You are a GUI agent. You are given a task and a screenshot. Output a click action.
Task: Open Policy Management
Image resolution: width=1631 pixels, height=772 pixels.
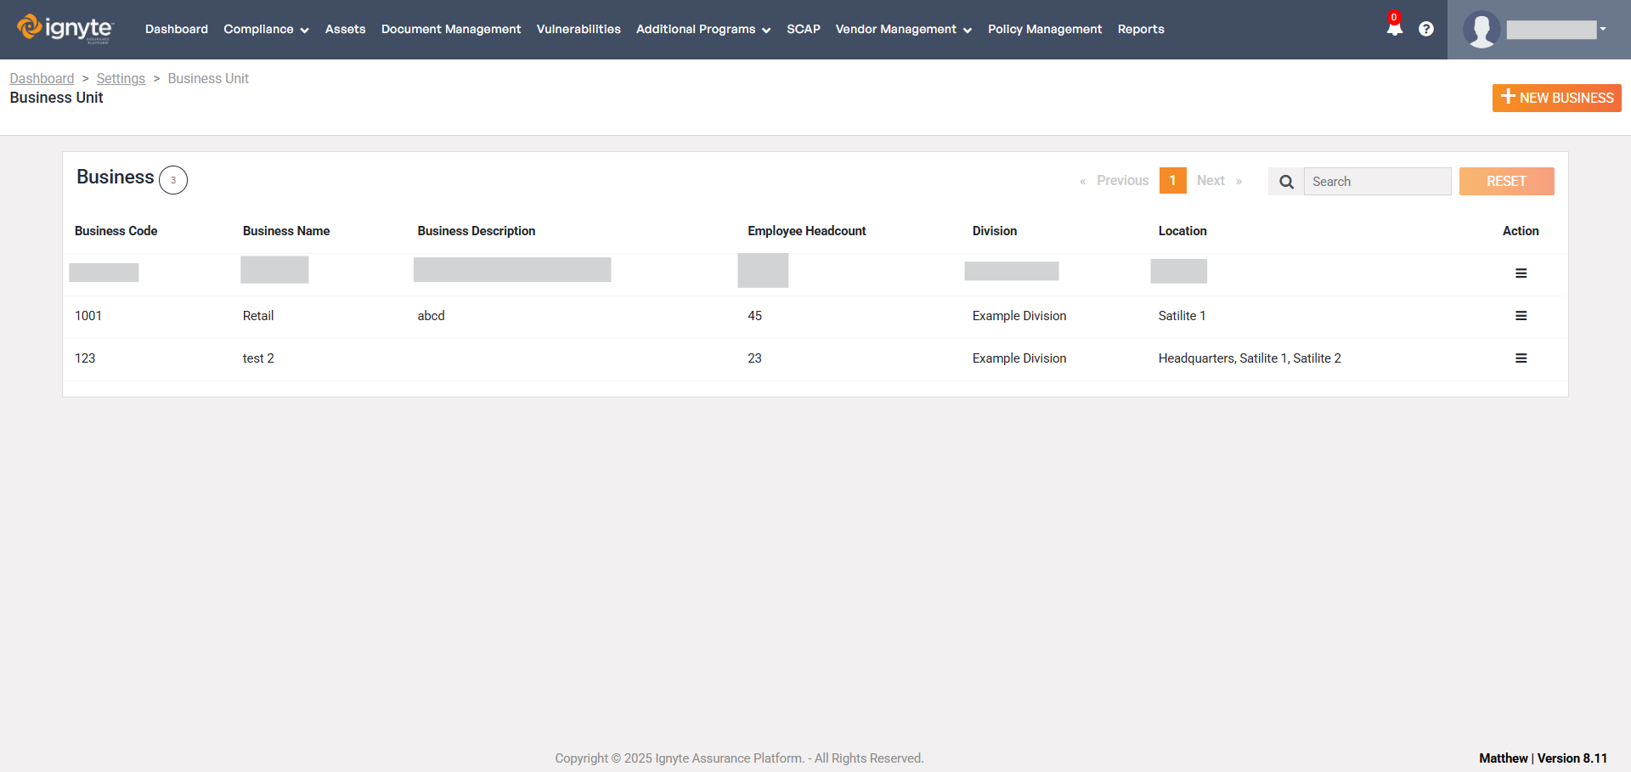pos(1045,29)
